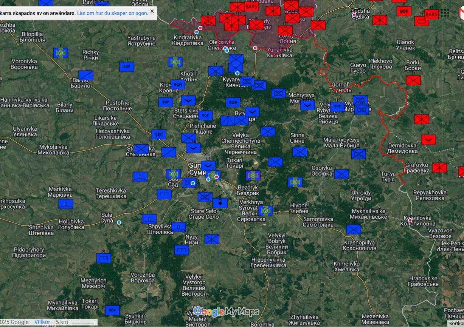The height and width of the screenshot is (327, 464).
Task: Select the blue RGR marker beside Krovne
Action: click(178, 85)
